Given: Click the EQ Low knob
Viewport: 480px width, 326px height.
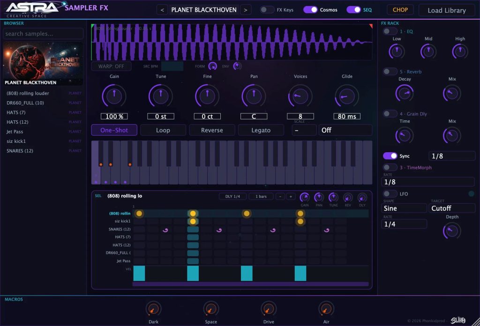Looking at the screenshot, I should 397,52.
